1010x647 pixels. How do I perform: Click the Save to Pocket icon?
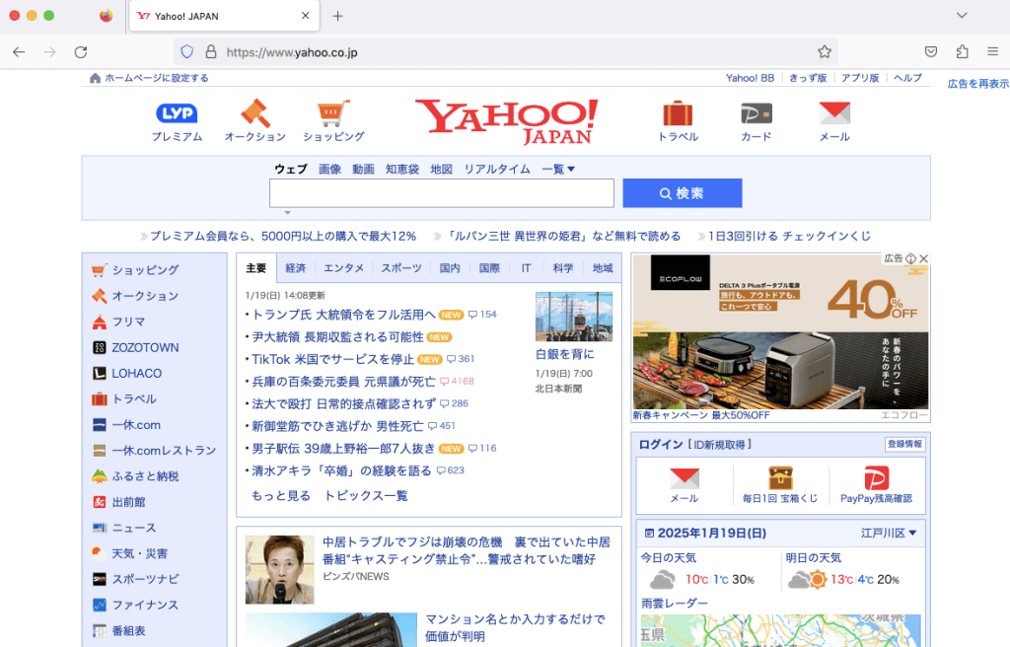(x=931, y=51)
